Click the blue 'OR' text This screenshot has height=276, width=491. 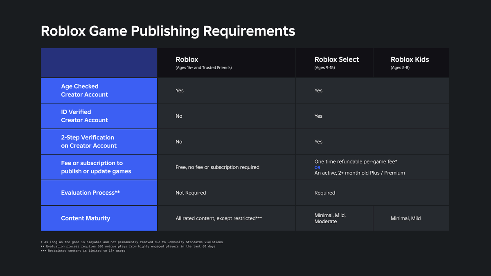coord(318,168)
